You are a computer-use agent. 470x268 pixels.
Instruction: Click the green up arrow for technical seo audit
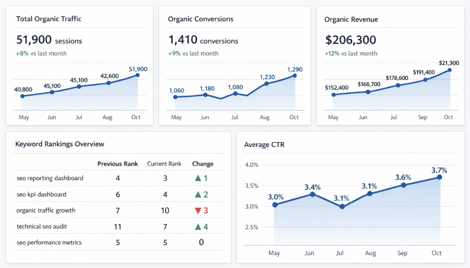(198, 226)
